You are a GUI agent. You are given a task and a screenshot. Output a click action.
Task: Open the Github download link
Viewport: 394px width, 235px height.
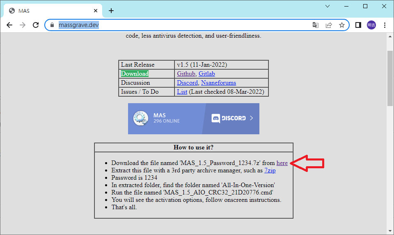tap(186, 74)
